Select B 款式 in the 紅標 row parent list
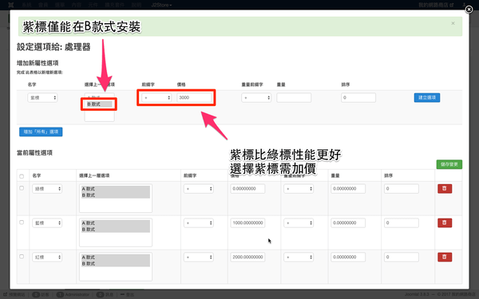 [116, 264]
